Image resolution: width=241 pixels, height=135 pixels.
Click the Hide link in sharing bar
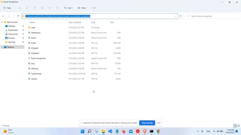coord(159,123)
